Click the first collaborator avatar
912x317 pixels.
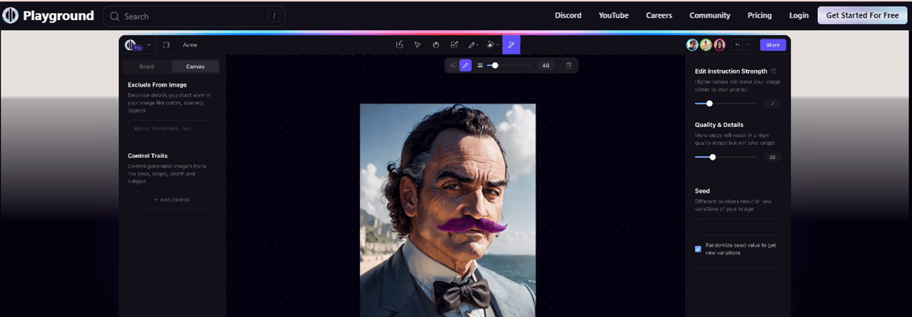point(692,45)
